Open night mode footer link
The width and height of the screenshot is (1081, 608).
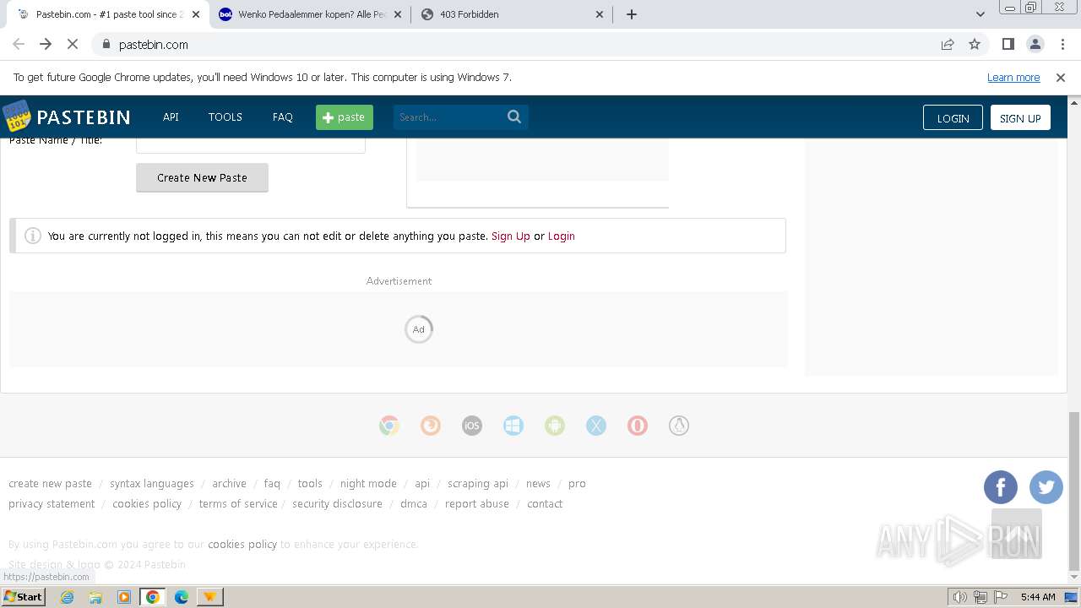coord(368,483)
